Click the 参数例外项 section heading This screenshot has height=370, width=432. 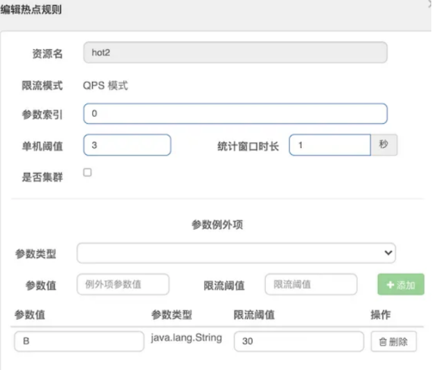pyautogui.click(x=217, y=225)
